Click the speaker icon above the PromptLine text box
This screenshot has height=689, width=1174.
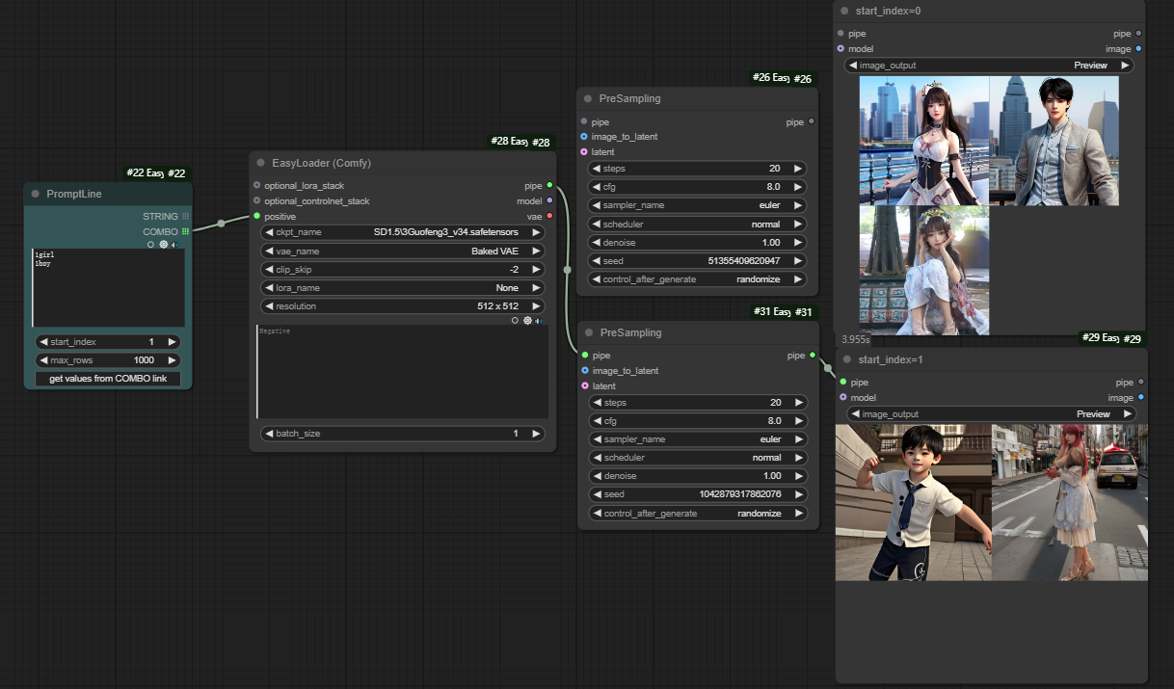click(x=174, y=245)
